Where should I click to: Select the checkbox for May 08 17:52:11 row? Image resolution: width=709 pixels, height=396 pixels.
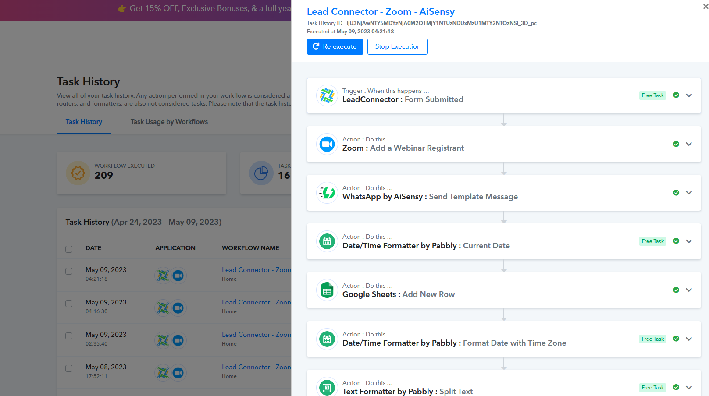tap(69, 368)
